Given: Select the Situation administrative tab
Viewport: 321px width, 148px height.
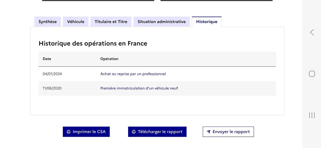Looking at the screenshot, I should (x=162, y=22).
